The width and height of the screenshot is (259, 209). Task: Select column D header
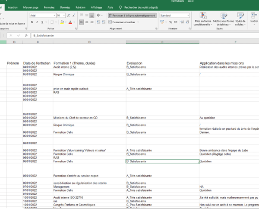pyautogui.click(x=89, y=42)
